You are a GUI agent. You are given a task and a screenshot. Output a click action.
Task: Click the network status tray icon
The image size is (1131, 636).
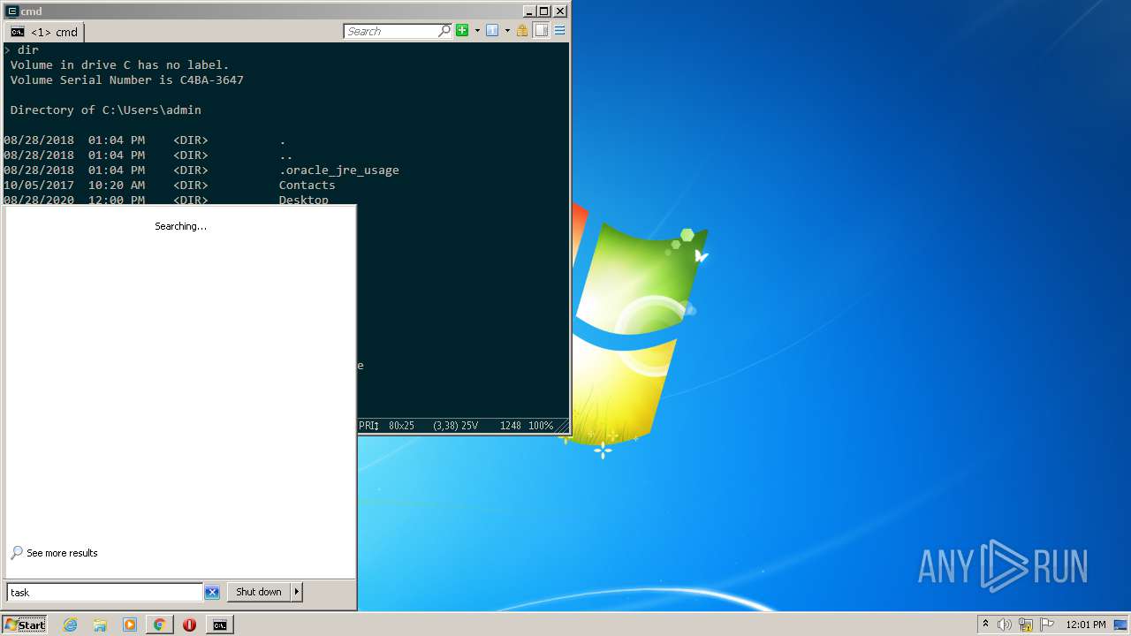coord(1026,625)
